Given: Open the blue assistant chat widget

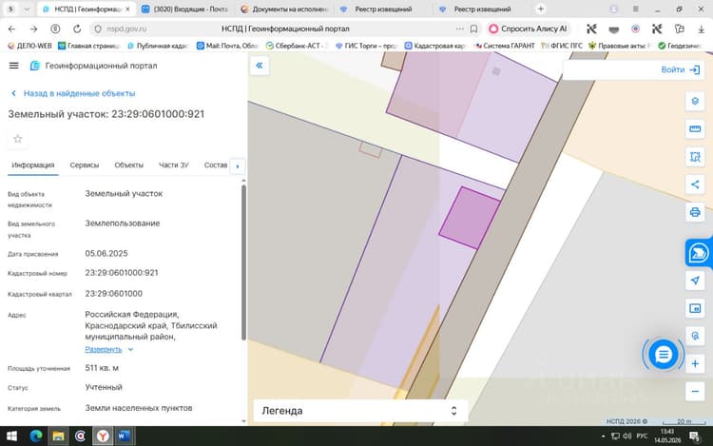Looking at the screenshot, I should (x=698, y=253).
